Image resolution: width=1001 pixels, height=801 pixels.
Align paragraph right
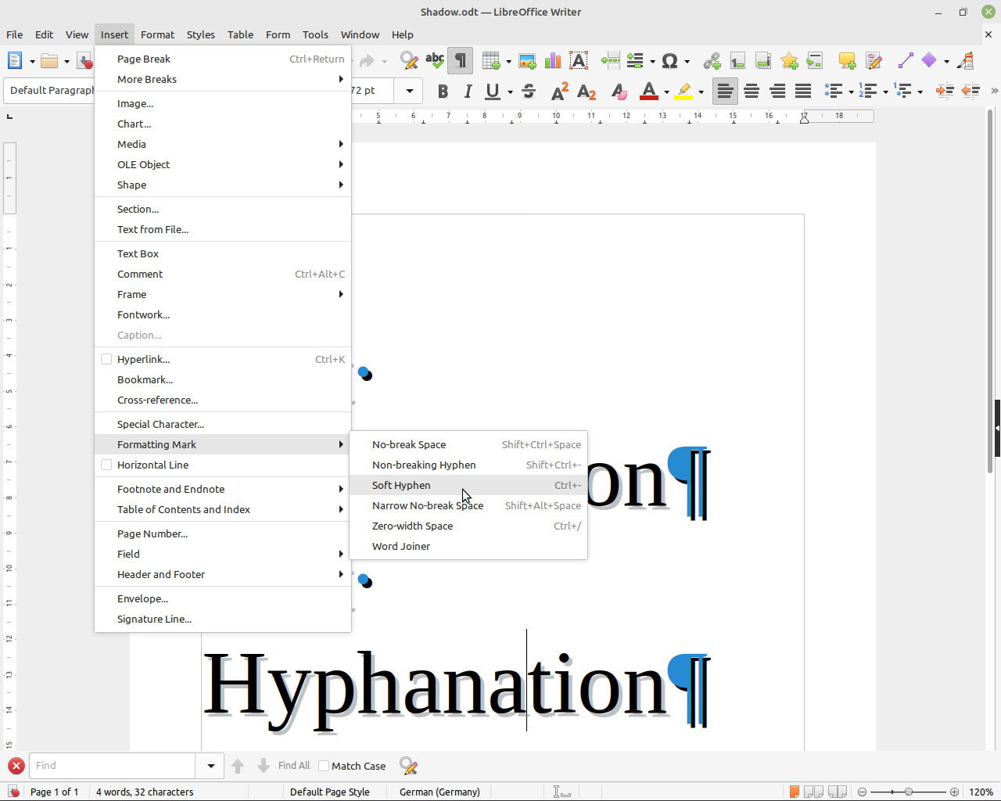click(x=777, y=92)
